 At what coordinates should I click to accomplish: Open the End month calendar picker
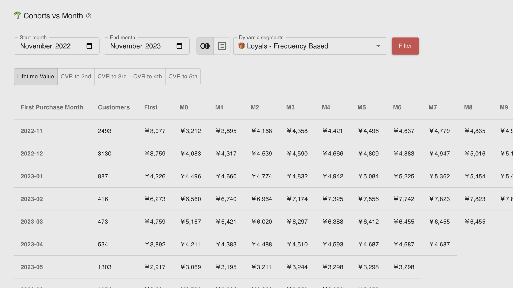click(179, 46)
